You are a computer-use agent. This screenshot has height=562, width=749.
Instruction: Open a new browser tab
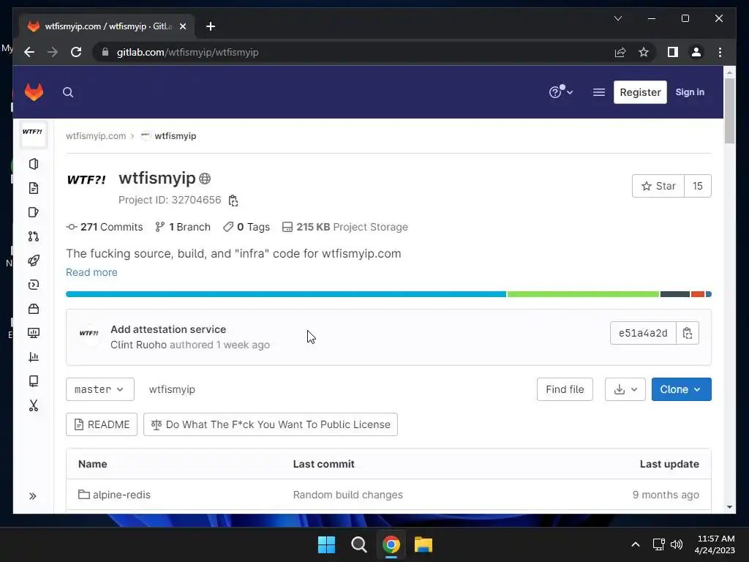(x=211, y=26)
